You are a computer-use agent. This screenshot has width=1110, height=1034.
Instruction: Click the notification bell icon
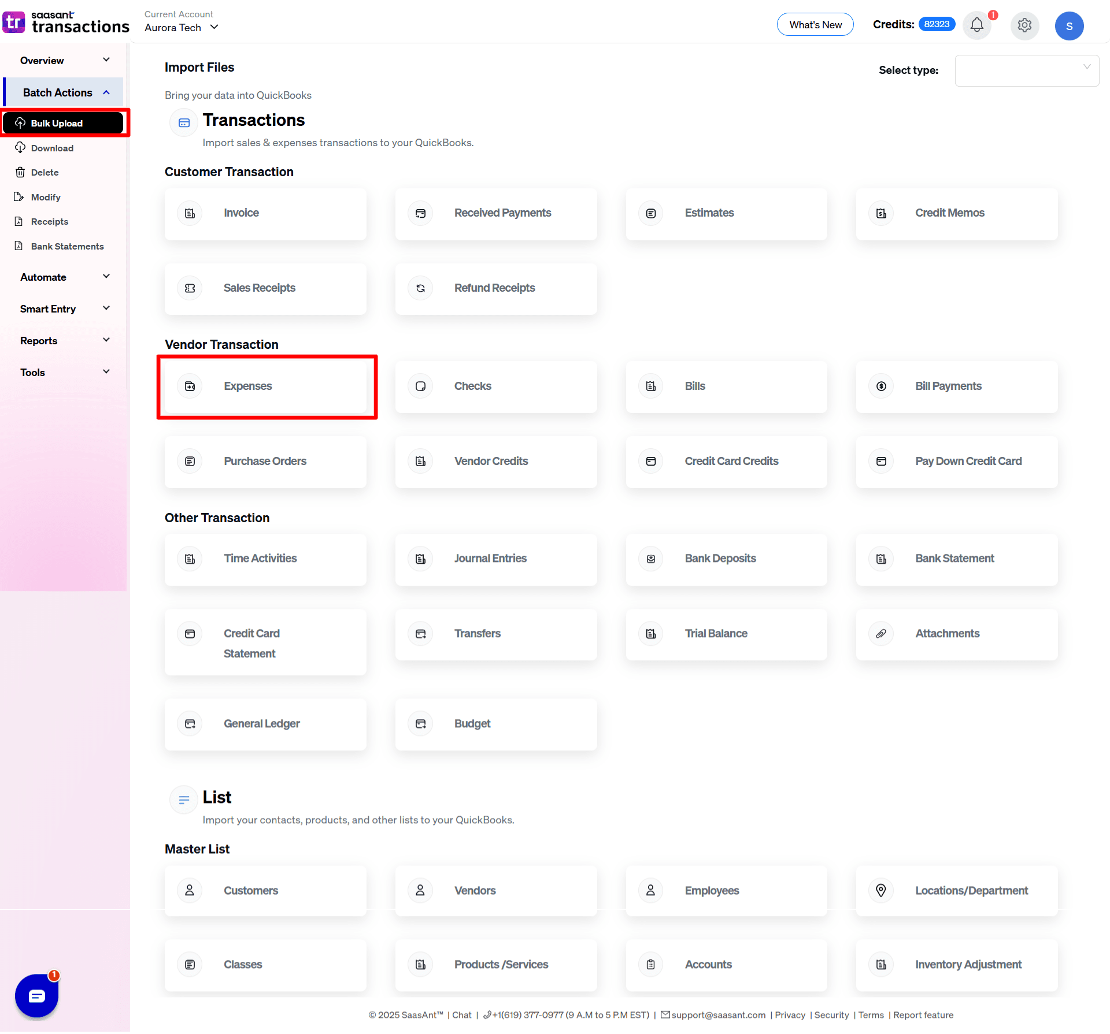977,25
